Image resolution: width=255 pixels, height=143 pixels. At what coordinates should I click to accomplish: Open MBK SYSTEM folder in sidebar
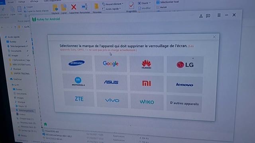[20, 64]
